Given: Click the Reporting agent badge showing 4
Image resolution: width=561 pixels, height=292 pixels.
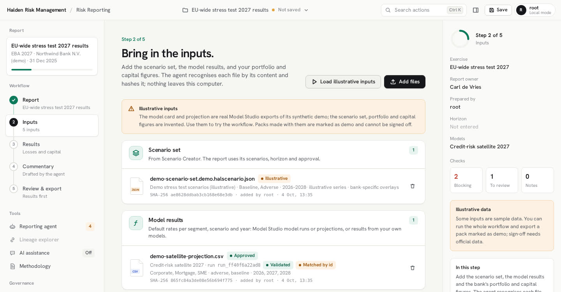Looking at the screenshot, I should pyautogui.click(x=90, y=226).
